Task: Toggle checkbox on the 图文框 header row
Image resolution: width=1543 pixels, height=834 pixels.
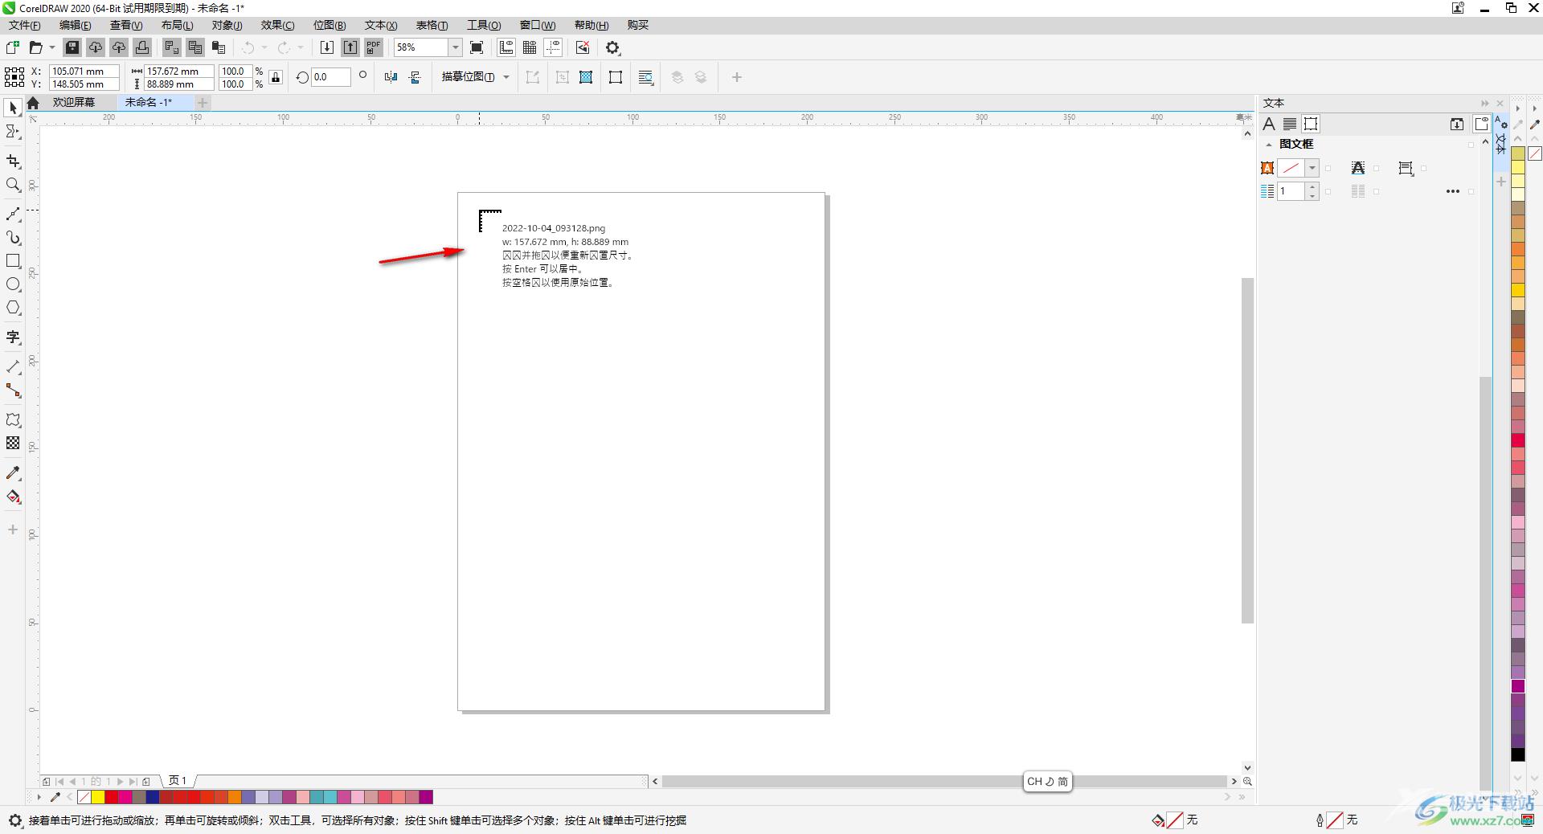Action: click(x=1471, y=145)
